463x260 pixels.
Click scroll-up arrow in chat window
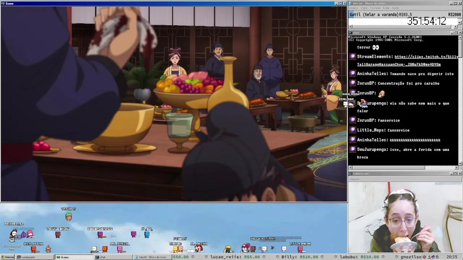460,37
